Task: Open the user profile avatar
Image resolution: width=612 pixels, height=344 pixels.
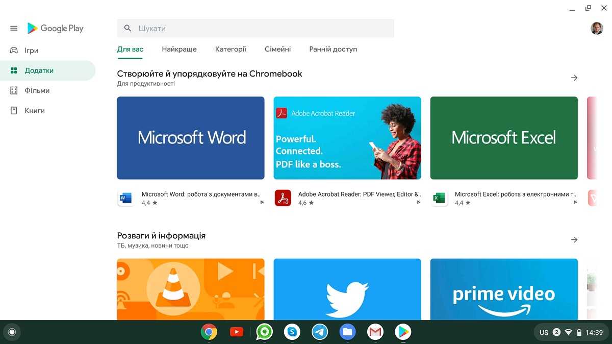Action: pyautogui.click(x=597, y=29)
